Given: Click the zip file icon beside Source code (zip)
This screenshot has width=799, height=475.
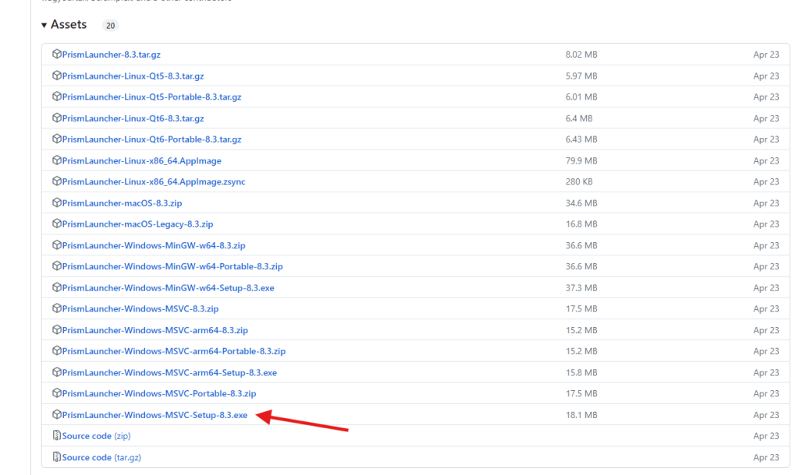Looking at the screenshot, I should click(55, 435).
